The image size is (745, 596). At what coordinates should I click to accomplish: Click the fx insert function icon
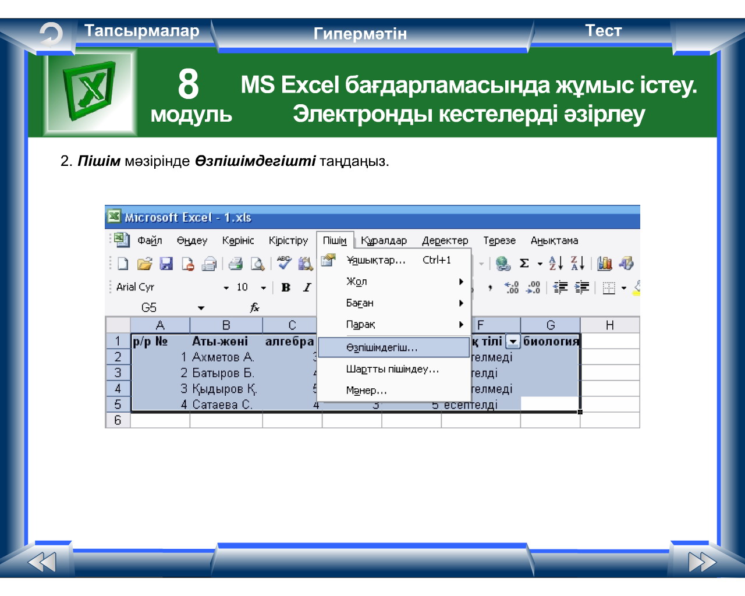coord(254,307)
